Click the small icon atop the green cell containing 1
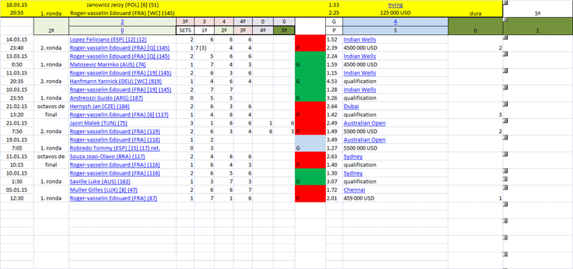 pyautogui.click(x=506, y=20)
